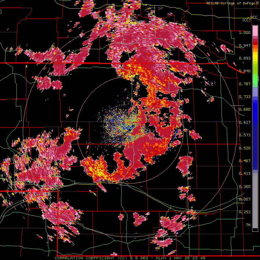This screenshot has height=260, width=260.
Task: Click the orange swatch beside 0.947
Action: point(255,47)
